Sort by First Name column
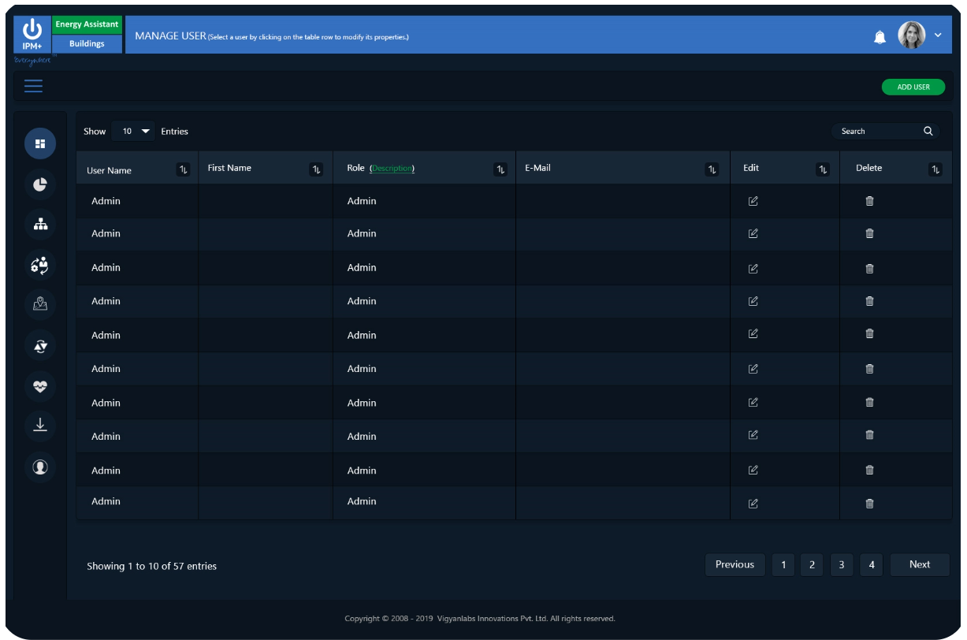Screen dimensions: 967x640 pos(317,169)
